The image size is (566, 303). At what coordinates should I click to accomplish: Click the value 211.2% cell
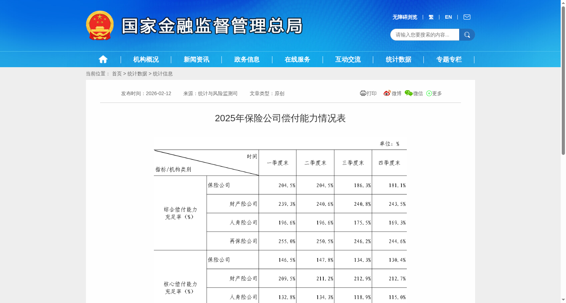click(325, 279)
